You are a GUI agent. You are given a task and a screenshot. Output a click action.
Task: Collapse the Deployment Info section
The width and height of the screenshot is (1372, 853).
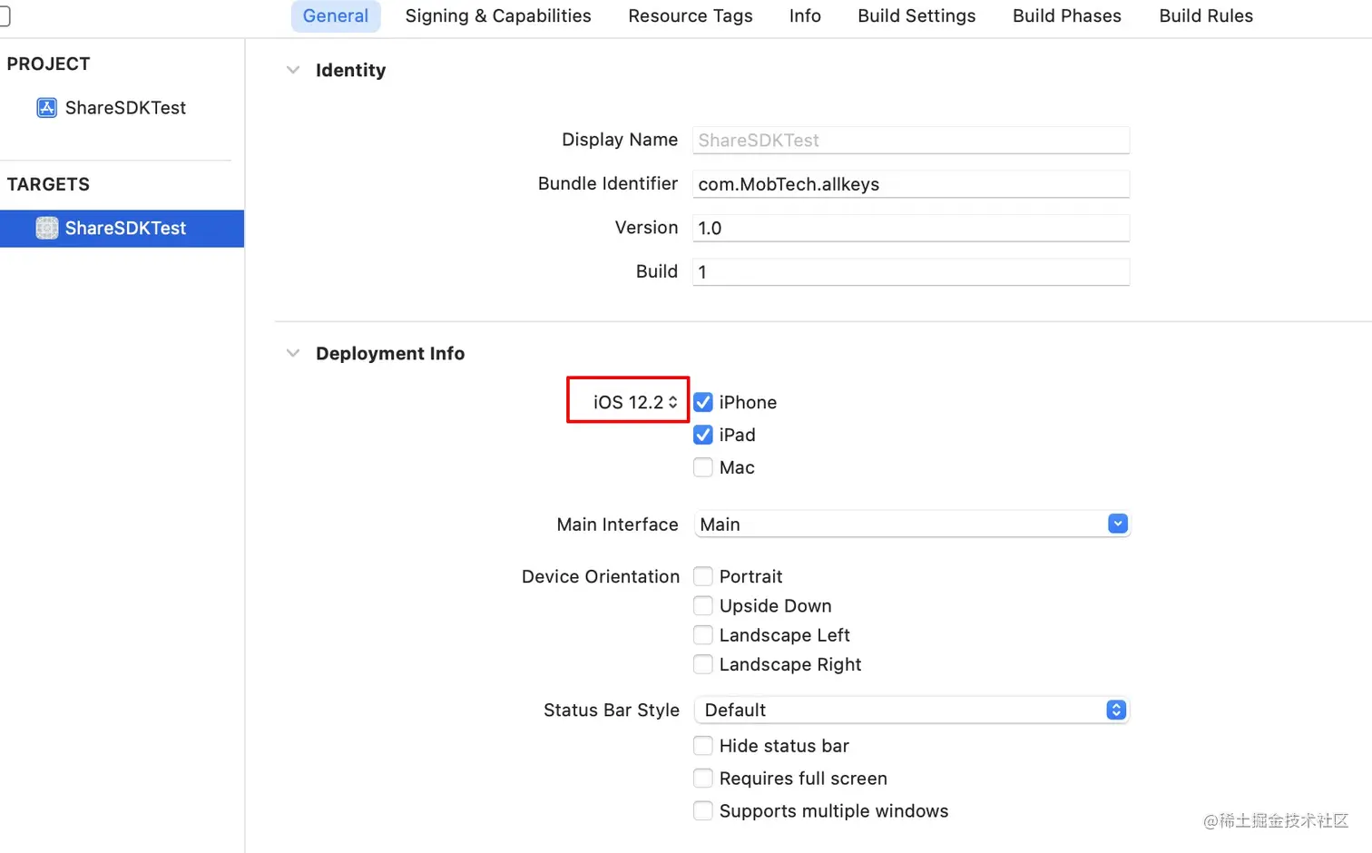pyautogui.click(x=293, y=353)
